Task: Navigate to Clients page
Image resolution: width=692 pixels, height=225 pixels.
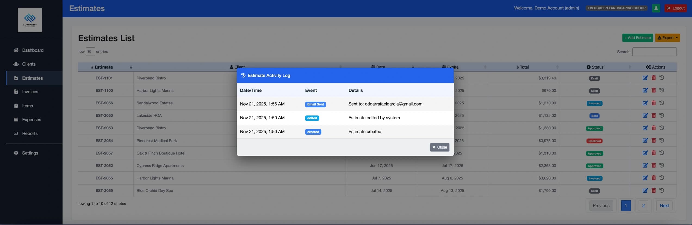Action: click(x=29, y=64)
